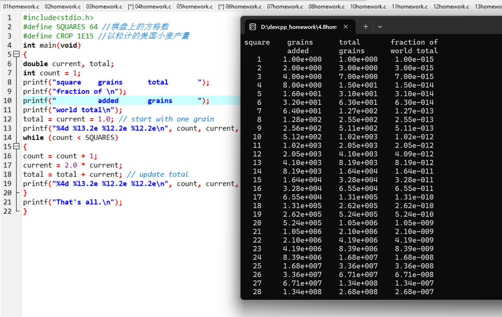Click the "fraction of \n" printf line
Viewport: 502px width, 317px height.
(x=75, y=91)
